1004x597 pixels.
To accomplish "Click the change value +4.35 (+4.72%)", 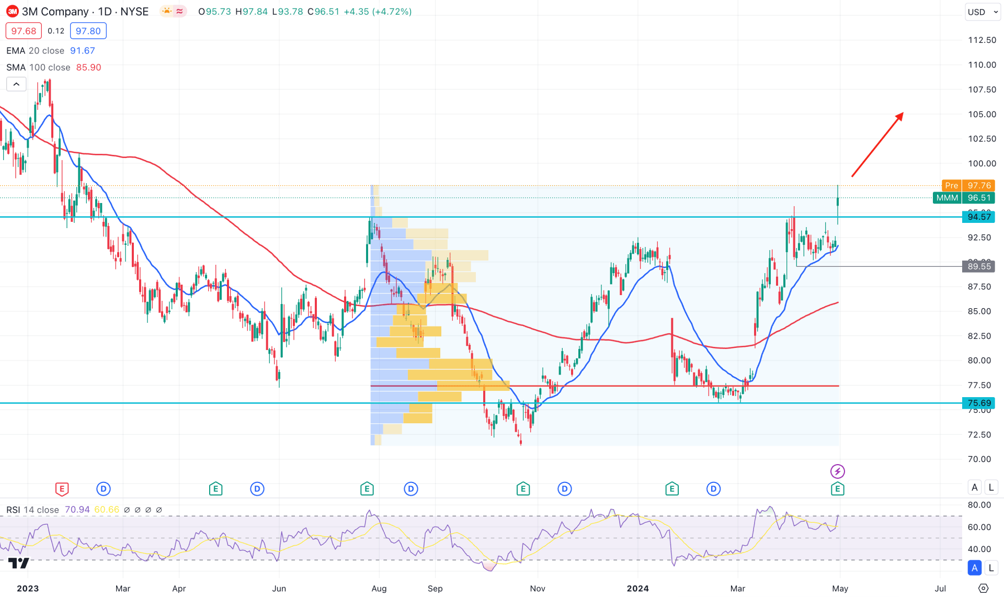I will point(378,12).
